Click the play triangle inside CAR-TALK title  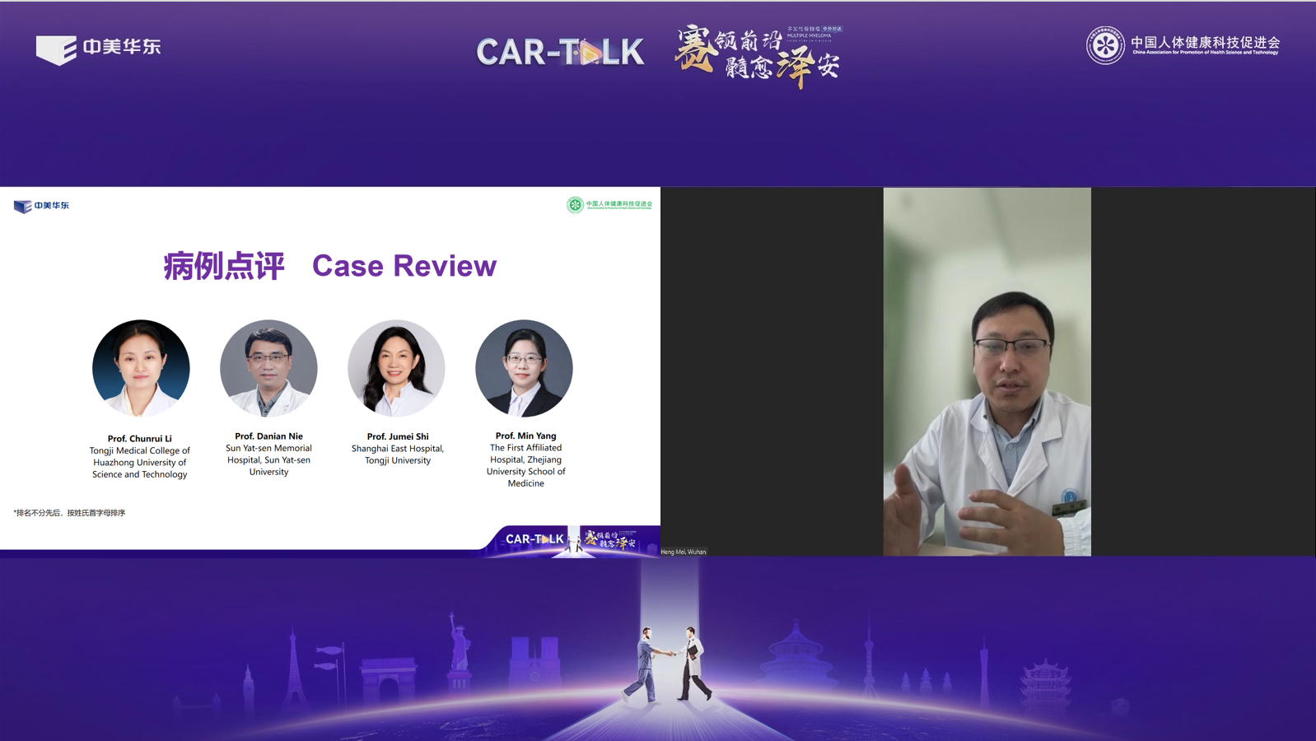pos(589,54)
